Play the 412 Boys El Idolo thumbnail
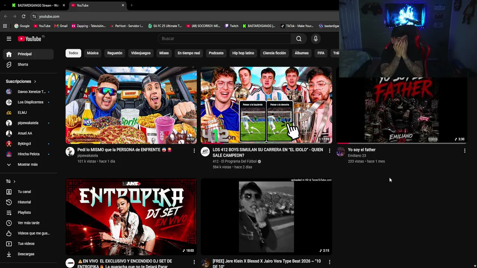The height and width of the screenshot is (268, 477). pos(266,105)
